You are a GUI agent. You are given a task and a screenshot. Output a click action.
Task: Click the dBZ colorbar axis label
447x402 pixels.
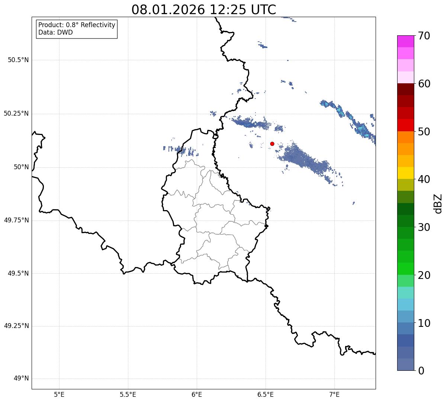[x=438, y=203]
